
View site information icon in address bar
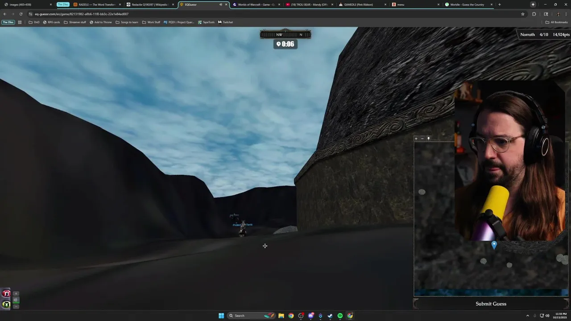[30, 14]
